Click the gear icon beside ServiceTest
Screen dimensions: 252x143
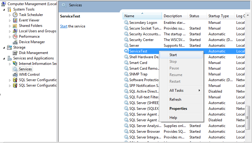[126, 51]
